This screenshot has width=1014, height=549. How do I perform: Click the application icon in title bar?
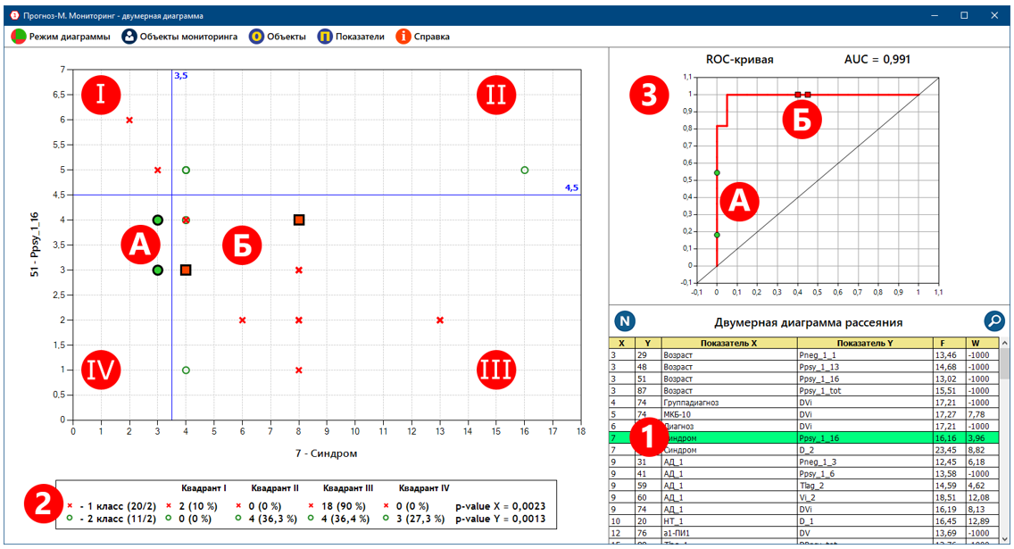(x=13, y=15)
